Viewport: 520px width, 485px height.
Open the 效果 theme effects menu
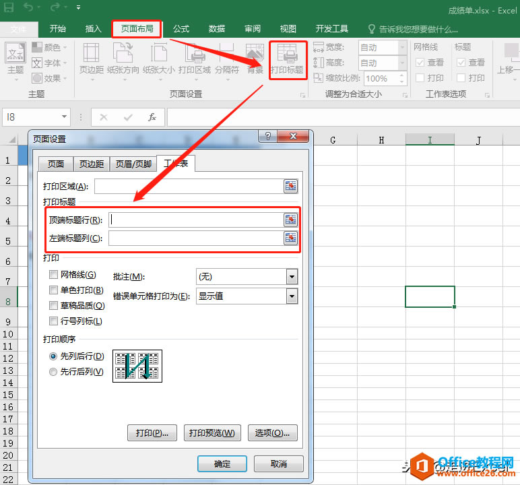click(x=49, y=78)
